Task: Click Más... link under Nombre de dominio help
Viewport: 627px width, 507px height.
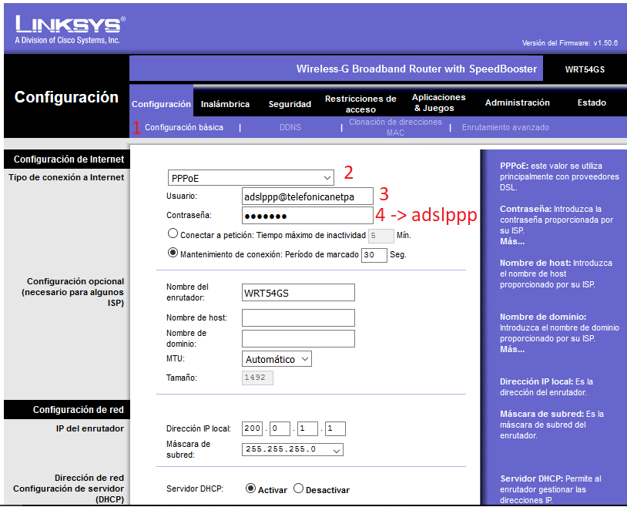Action: [x=512, y=349]
